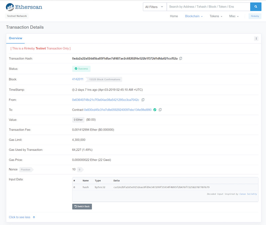The height and width of the screenshot is (225, 266).
Task: Select the Overview tab
Action: click(16, 38)
